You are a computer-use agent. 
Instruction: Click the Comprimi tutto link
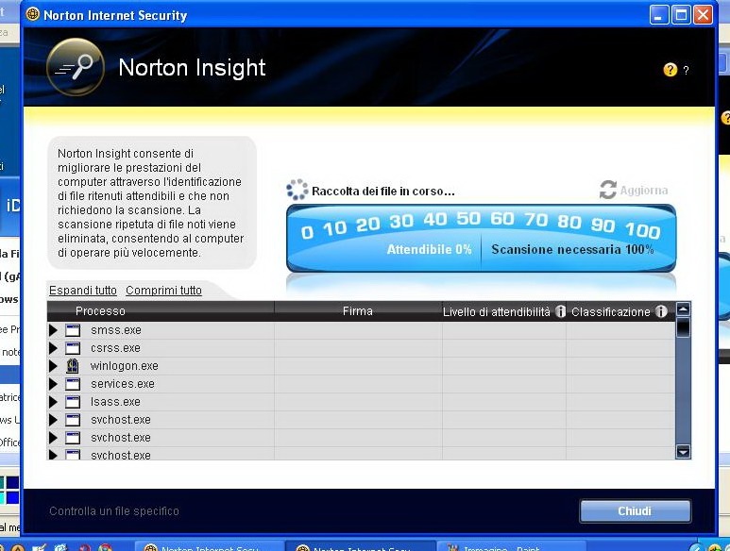[163, 291]
